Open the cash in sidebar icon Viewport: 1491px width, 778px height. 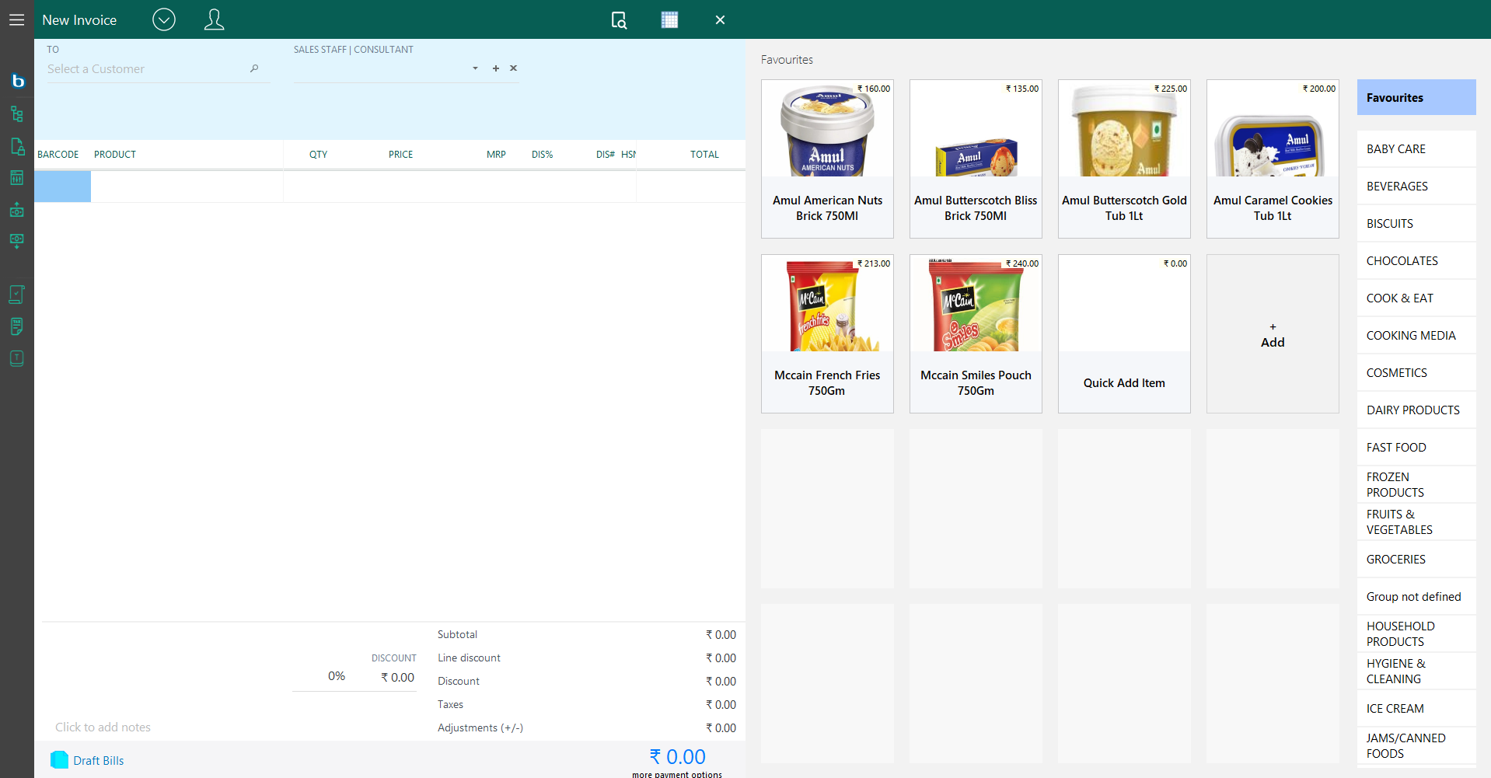click(17, 241)
